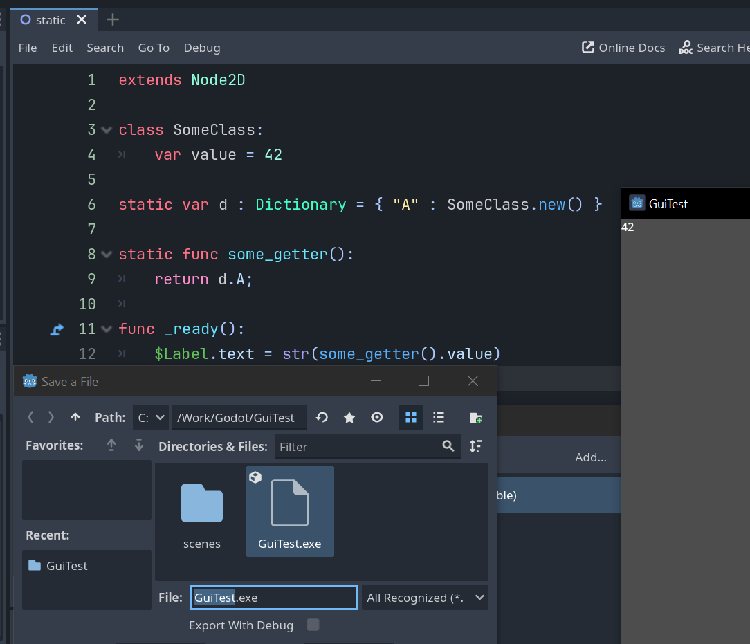Select the GuiTest.exe file thumbnail
This screenshot has height=644, width=750.
pos(290,510)
